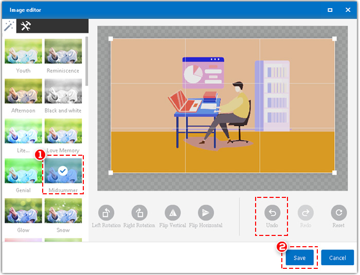This screenshot has width=360, height=275.
Task: Click the 'Black and white' label text
Action: point(63,111)
